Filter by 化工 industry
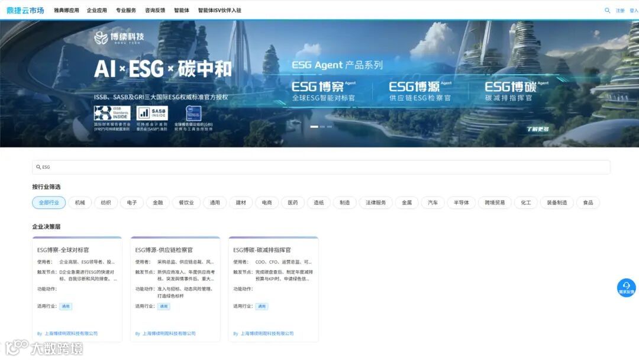 pyautogui.click(x=526, y=202)
